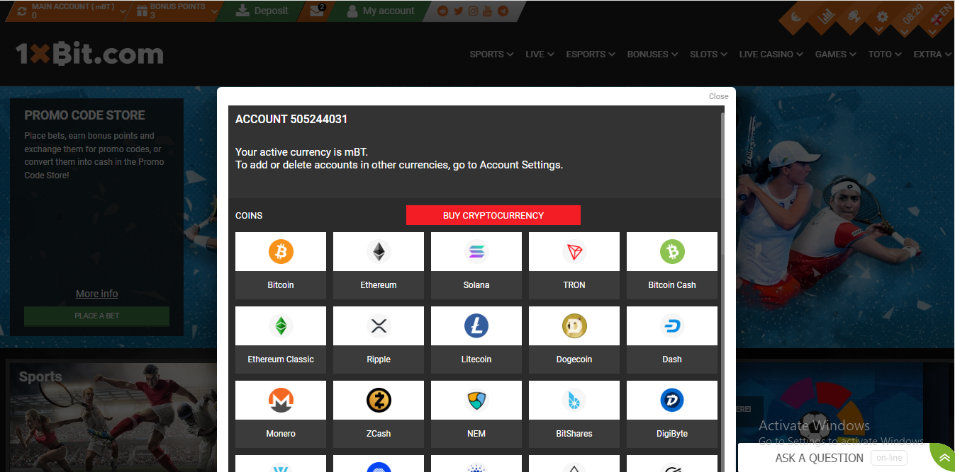This screenshot has height=472, width=955.
Task: Expand the EN language selector
Action: coord(937,16)
